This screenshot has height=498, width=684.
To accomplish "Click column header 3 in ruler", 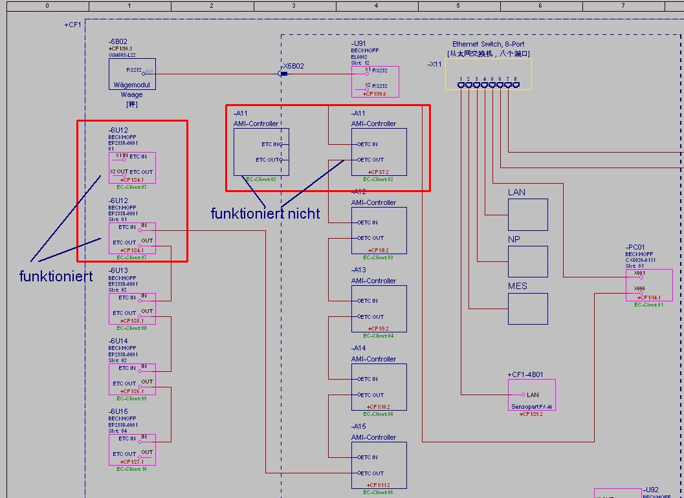I will 294,6.
